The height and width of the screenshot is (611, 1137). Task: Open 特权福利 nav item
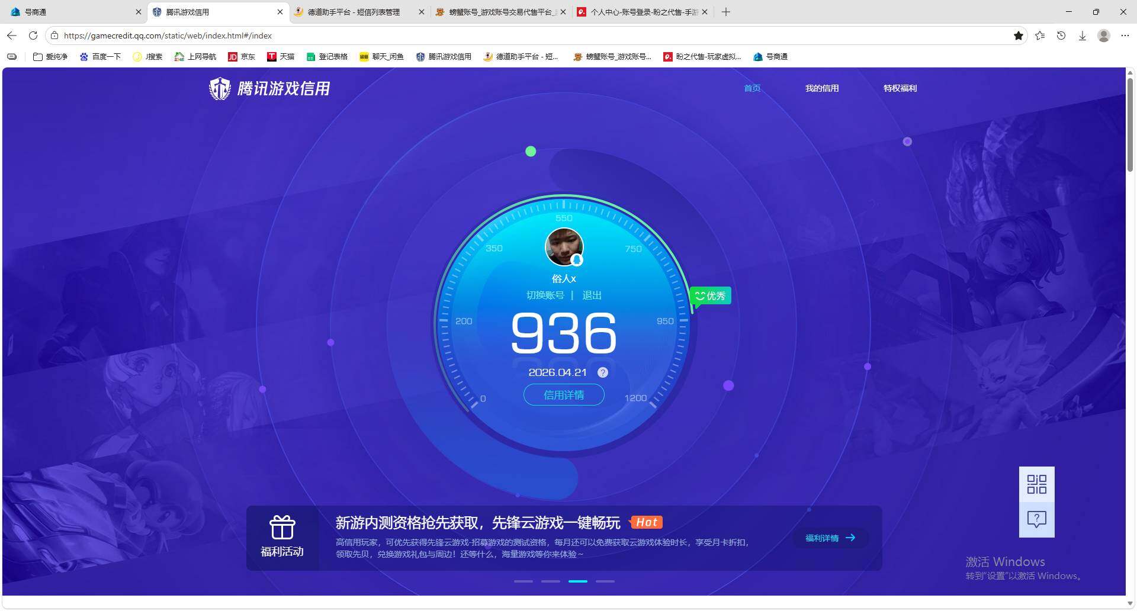point(900,88)
